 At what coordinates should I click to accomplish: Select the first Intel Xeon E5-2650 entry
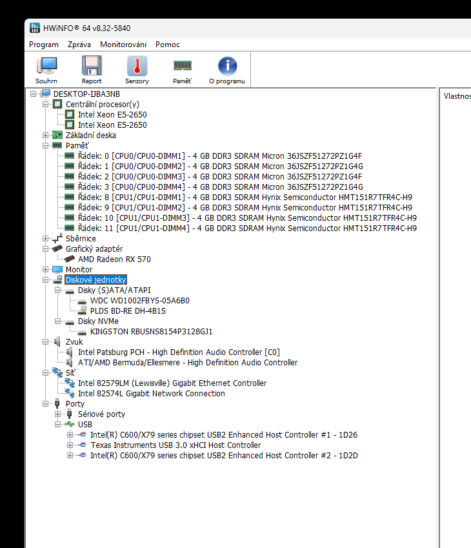(112, 114)
